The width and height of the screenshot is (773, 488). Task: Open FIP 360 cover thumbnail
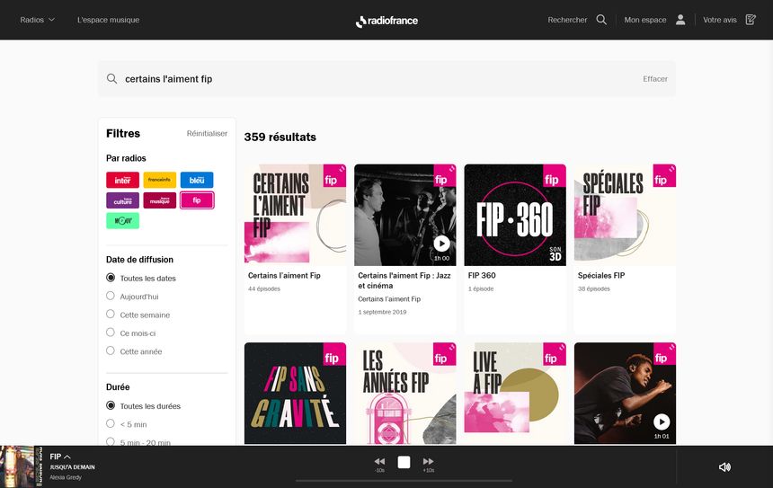515,215
